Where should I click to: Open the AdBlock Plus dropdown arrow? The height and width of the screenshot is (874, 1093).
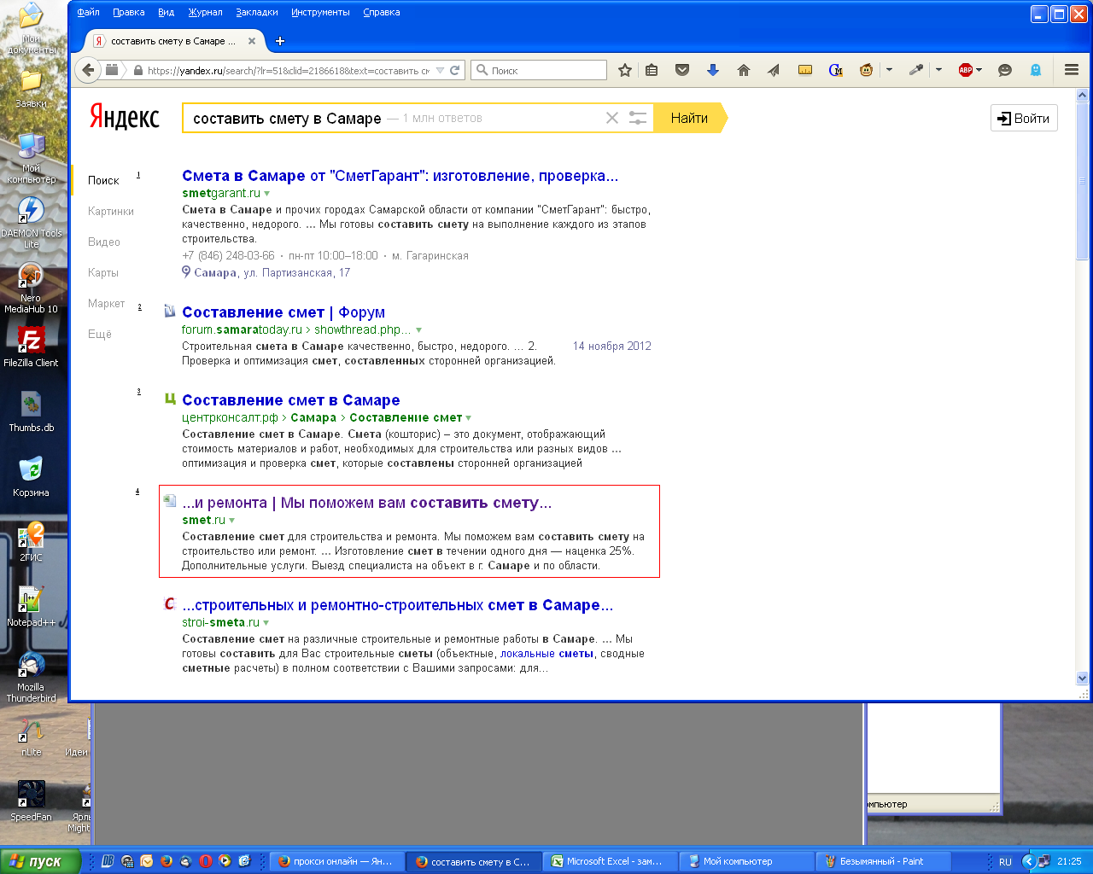point(979,70)
